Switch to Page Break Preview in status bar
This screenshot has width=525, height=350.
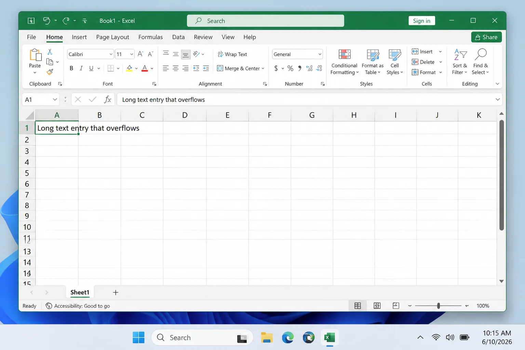[396, 306]
